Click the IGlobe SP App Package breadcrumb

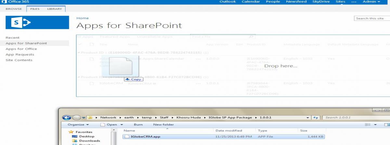230,117
